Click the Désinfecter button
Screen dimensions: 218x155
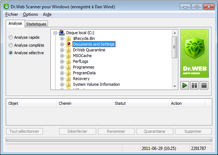click(77, 131)
